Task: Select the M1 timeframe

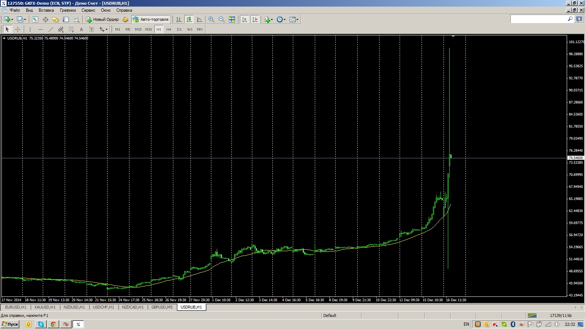Action: click(x=118, y=29)
